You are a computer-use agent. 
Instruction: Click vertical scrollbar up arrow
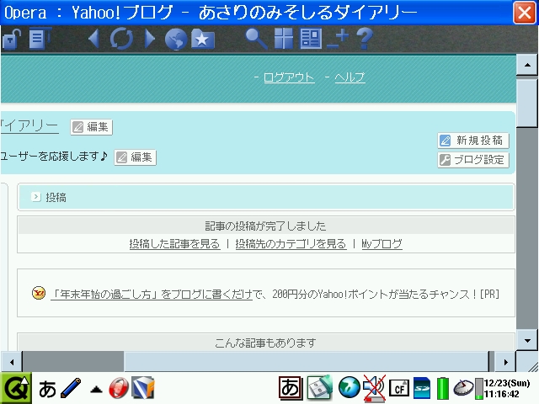pos(527,65)
